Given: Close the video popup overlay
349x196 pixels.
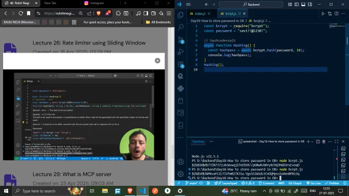Looking at the screenshot, I should tap(158, 61).
